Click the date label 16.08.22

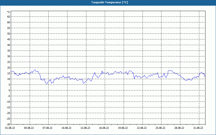coord(104,128)
